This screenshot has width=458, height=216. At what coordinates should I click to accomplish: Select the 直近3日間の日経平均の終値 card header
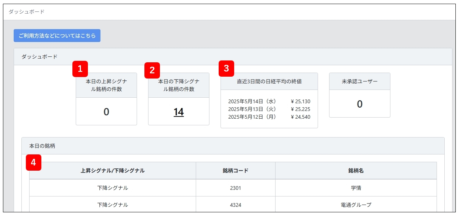[269, 81]
